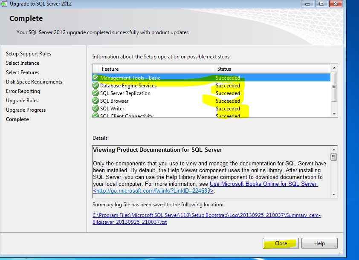Screen dimensions: 359x260
Task: Click the Status column header
Action: tap(272, 69)
